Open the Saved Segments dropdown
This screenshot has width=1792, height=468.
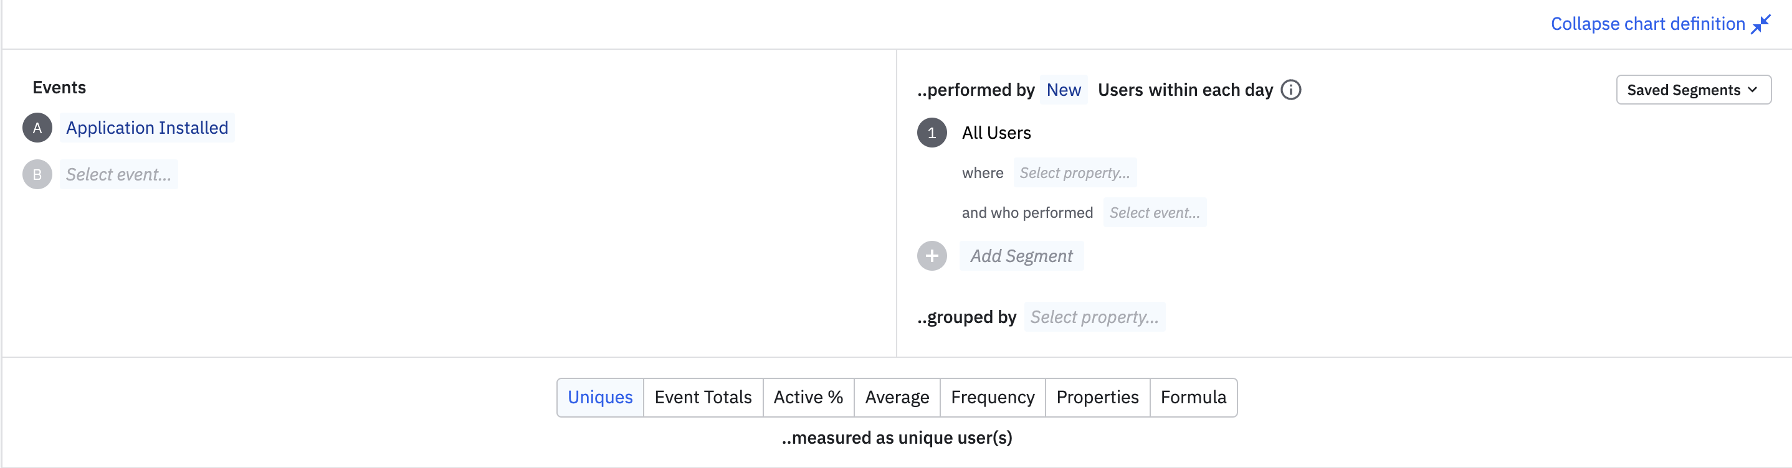click(x=1692, y=90)
